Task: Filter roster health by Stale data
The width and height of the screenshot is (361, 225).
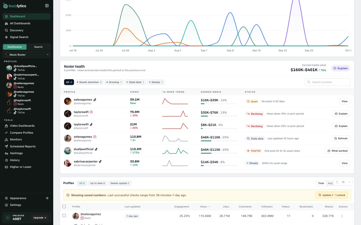Action: tap(135, 82)
